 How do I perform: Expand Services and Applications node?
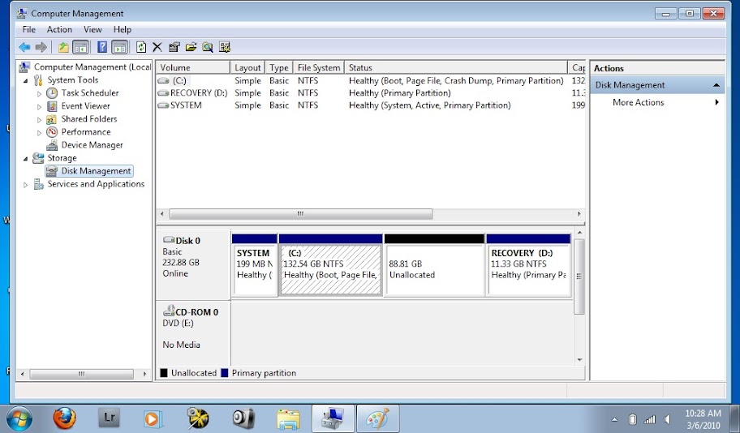(25, 184)
